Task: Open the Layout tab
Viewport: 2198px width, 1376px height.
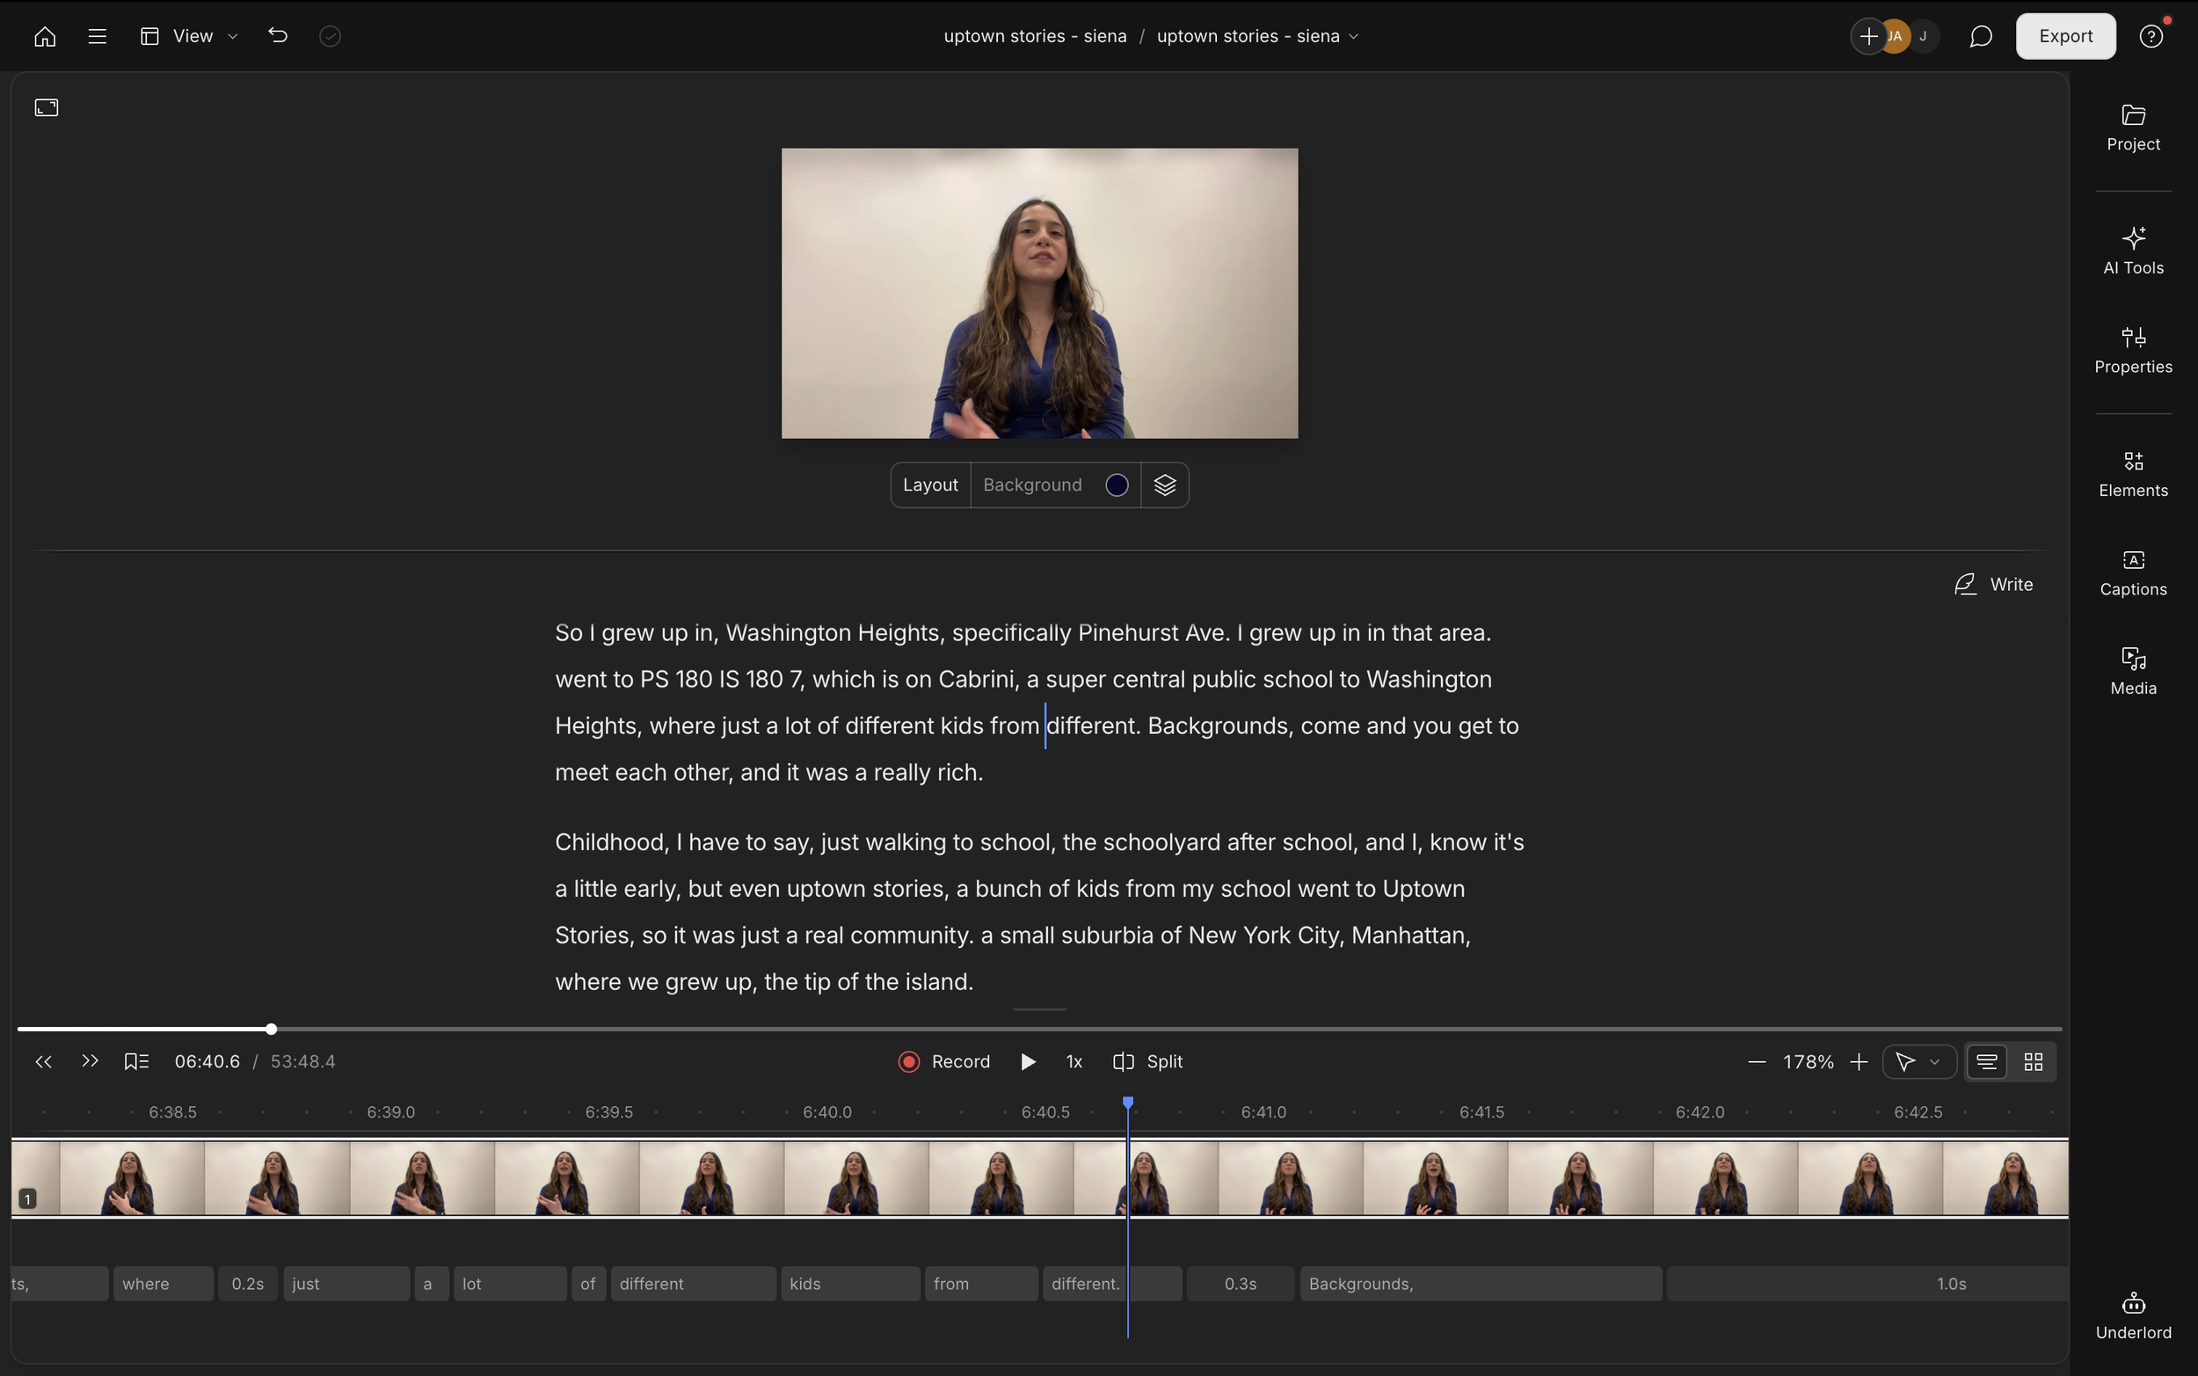Action: point(930,485)
